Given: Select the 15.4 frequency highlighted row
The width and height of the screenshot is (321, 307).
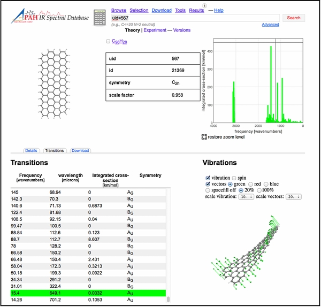Looking at the screenshot, I should pos(88,294).
